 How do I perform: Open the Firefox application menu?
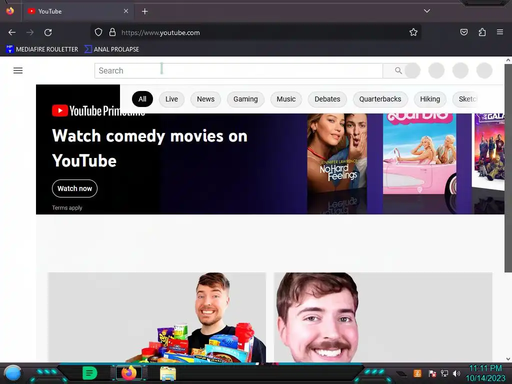500,32
